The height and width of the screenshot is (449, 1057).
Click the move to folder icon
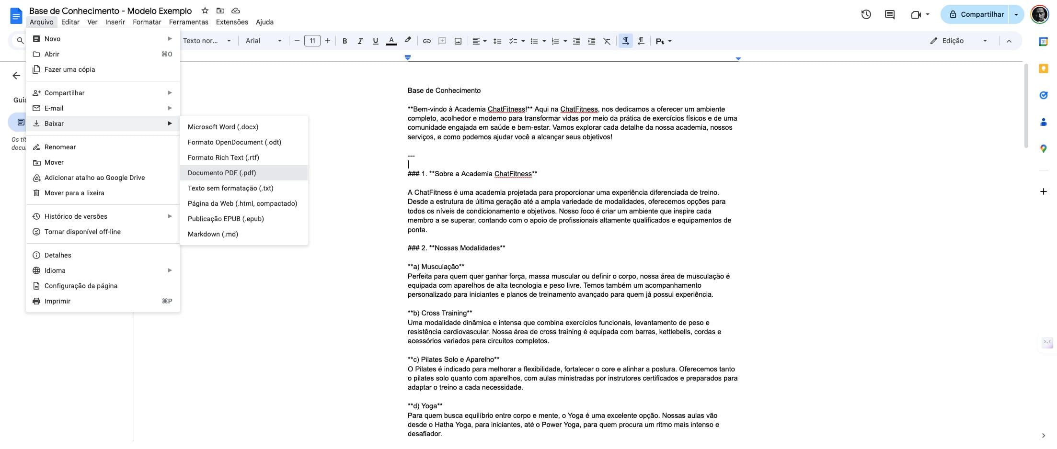220,11
